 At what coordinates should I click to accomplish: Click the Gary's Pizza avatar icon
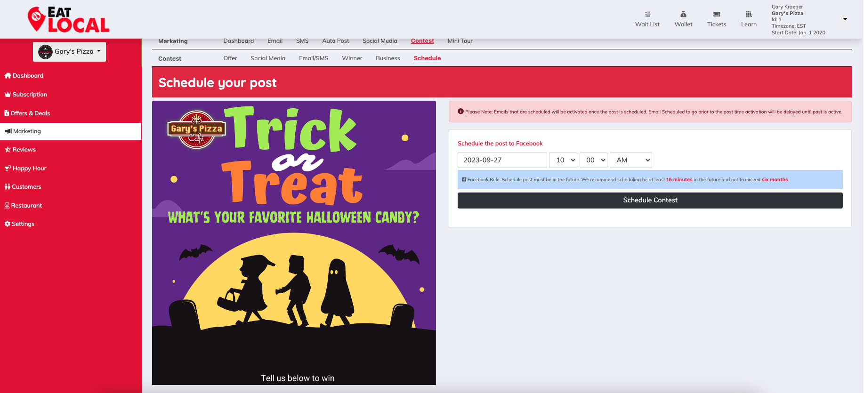(45, 52)
